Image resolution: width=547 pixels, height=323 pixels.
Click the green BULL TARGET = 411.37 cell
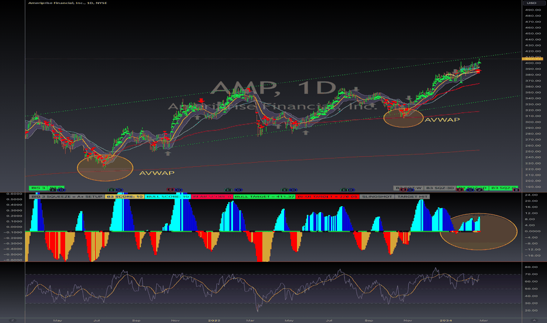[264, 197]
